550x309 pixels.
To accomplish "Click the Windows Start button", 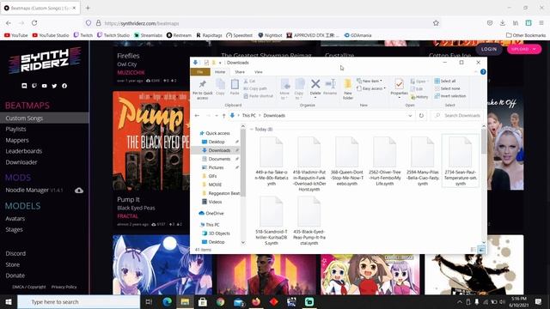I will point(9,301).
